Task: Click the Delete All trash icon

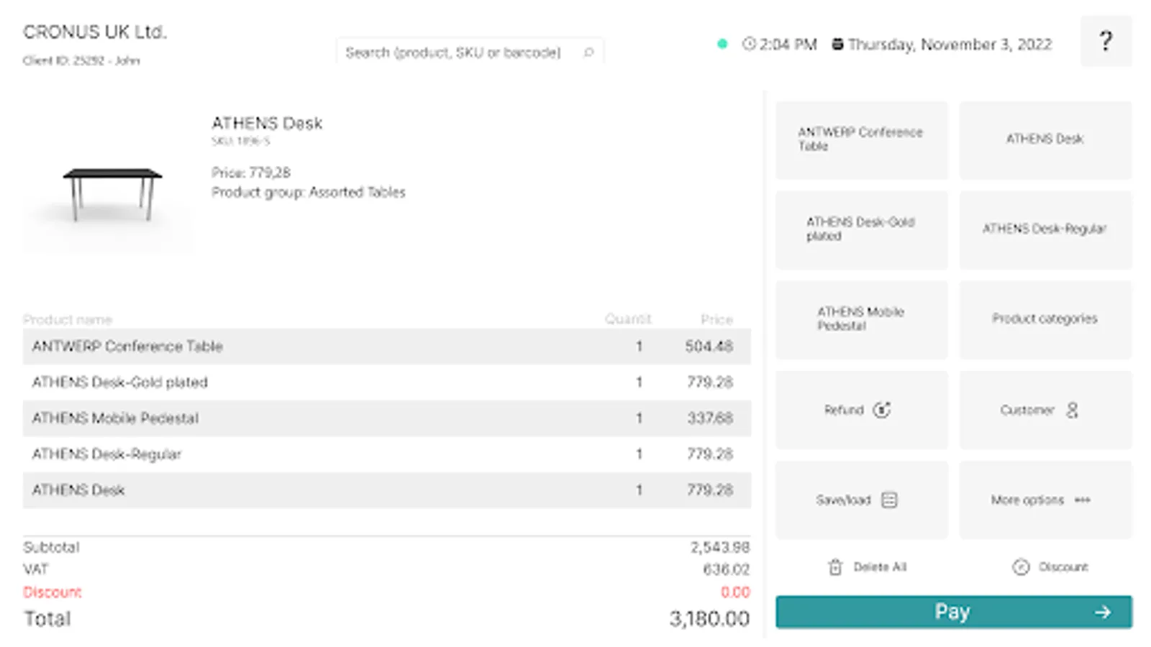Action: pos(834,567)
